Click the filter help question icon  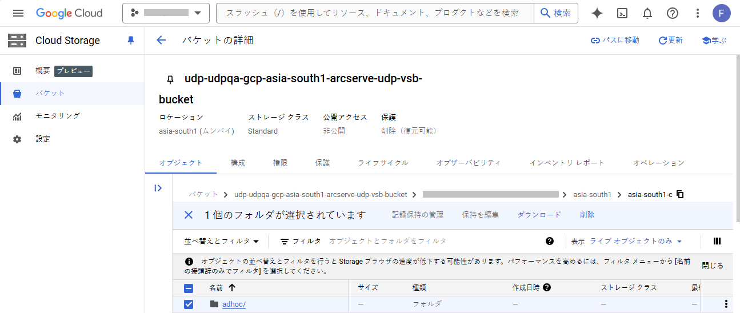(550, 241)
